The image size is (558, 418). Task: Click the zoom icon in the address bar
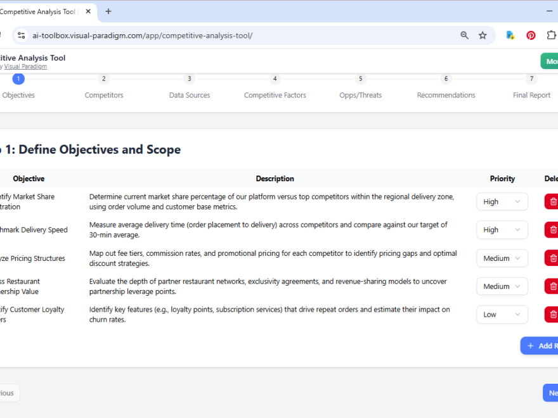tap(465, 35)
